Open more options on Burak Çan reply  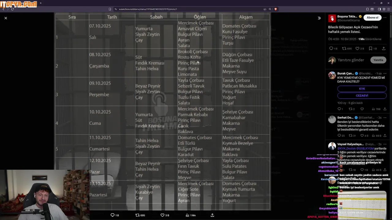[385, 74]
